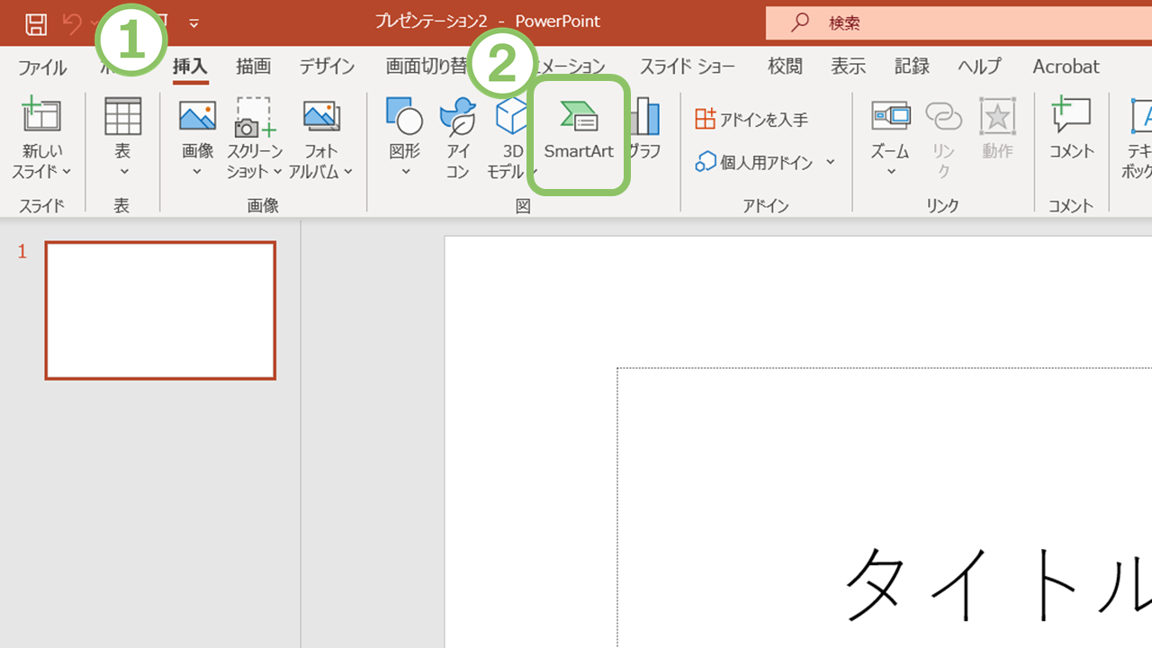Viewport: 1152px width, 648px height.
Task: Open the 表示 tab
Action: click(x=848, y=67)
